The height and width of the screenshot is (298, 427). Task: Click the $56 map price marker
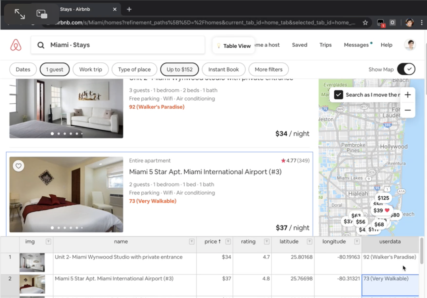pyautogui.click(x=361, y=222)
